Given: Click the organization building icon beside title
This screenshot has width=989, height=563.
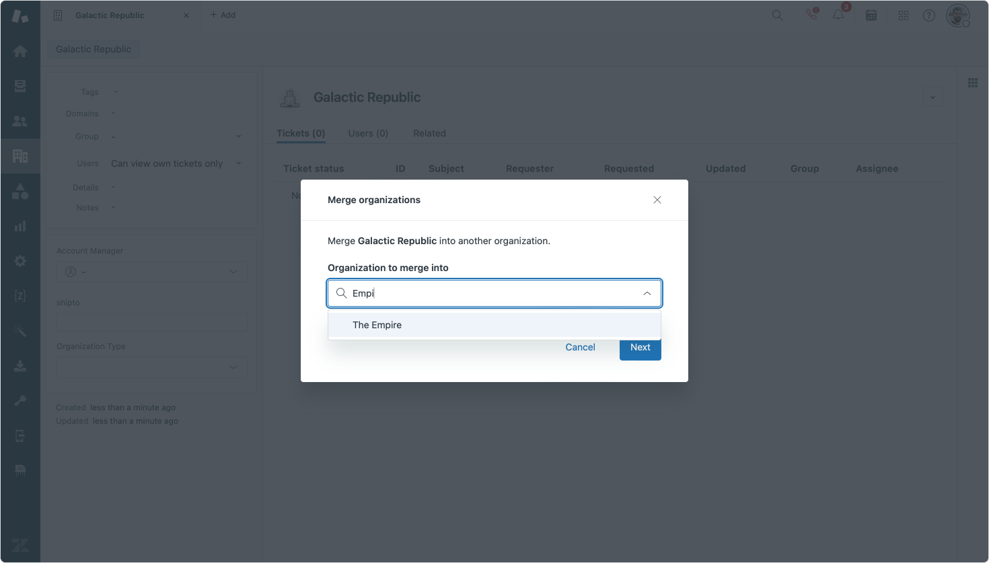Looking at the screenshot, I should (x=290, y=98).
